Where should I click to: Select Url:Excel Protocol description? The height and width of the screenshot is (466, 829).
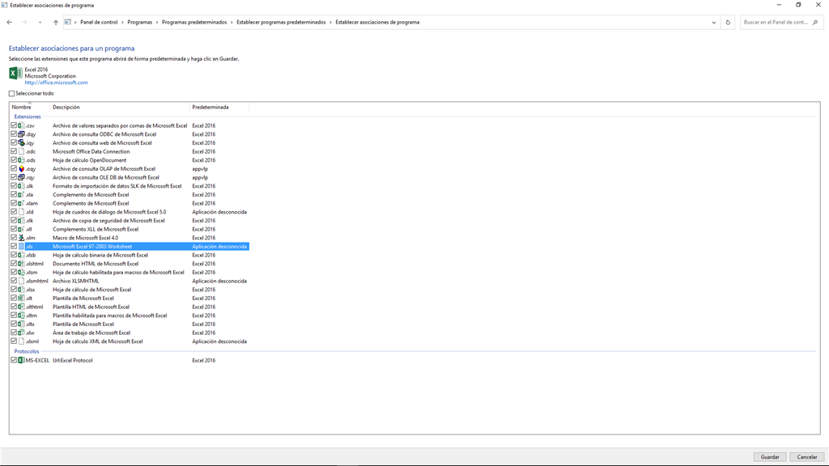tap(72, 360)
